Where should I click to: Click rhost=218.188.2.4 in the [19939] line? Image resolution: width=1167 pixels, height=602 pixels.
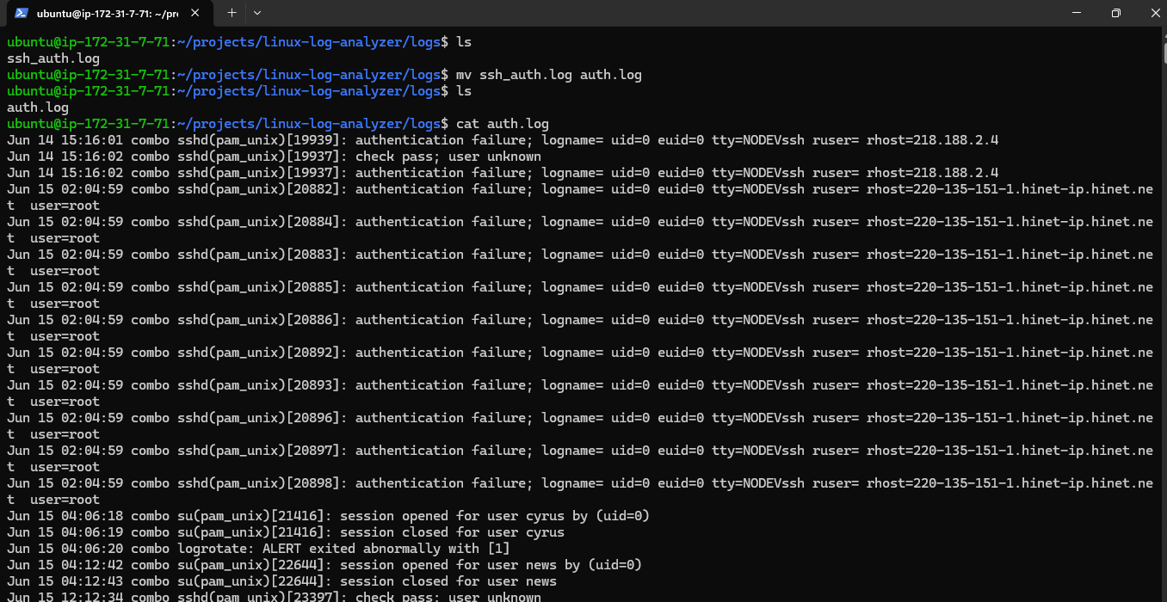(x=933, y=140)
